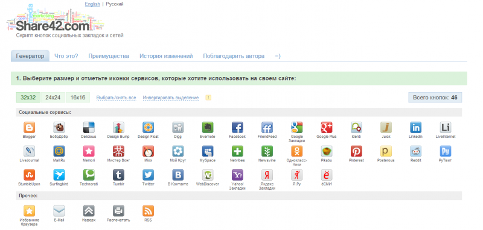
Task: Select the Design Bump icon
Action: point(118,127)
